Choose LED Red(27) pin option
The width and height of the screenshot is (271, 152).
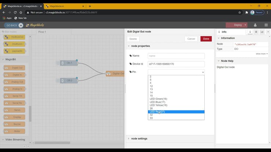(x=176, y=112)
